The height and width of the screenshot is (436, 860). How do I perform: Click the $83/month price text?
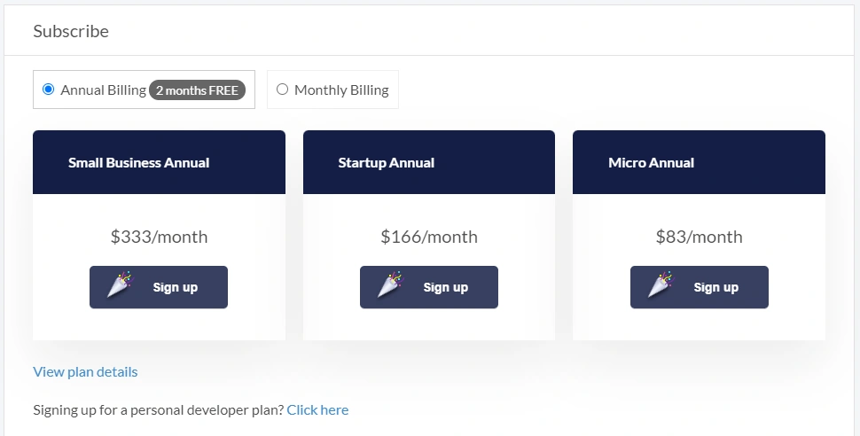click(x=700, y=237)
